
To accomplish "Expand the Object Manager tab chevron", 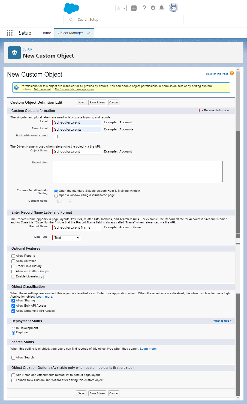I will [88, 33].
